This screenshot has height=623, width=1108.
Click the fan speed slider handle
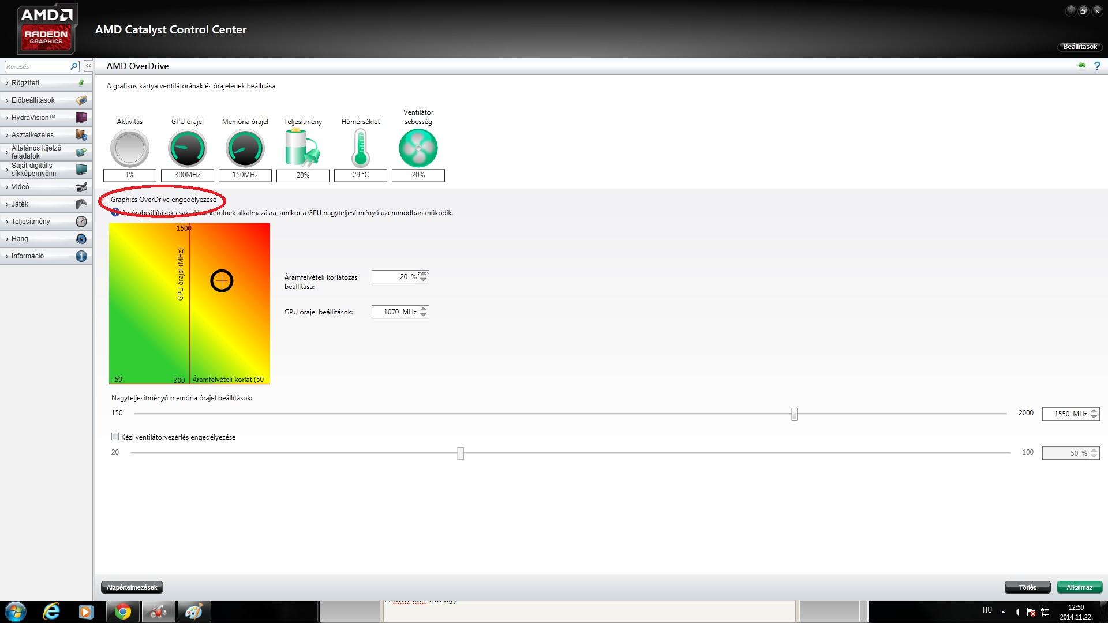(x=461, y=453)
